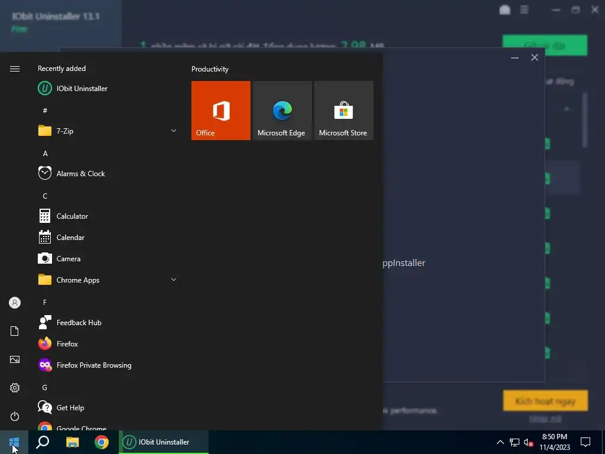Open Feedback Hub
Screen dimensions: 605x454
[108, 322]
